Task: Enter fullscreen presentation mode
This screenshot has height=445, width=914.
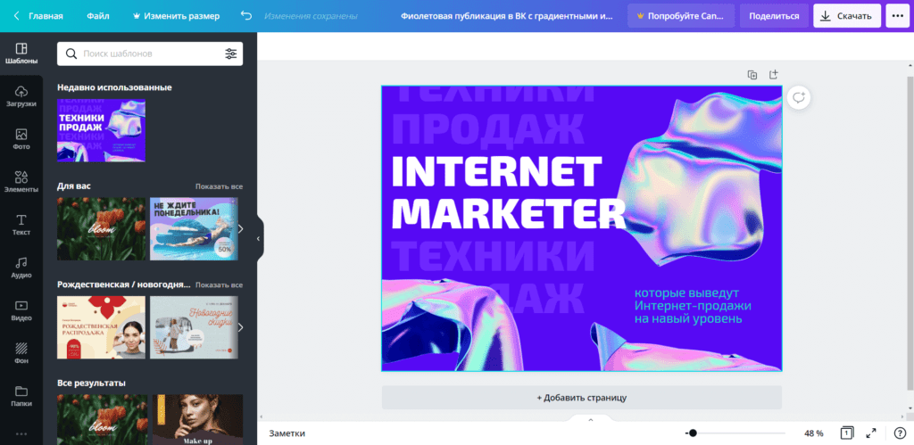Action: pyautogui.click(x=871, y=433)
